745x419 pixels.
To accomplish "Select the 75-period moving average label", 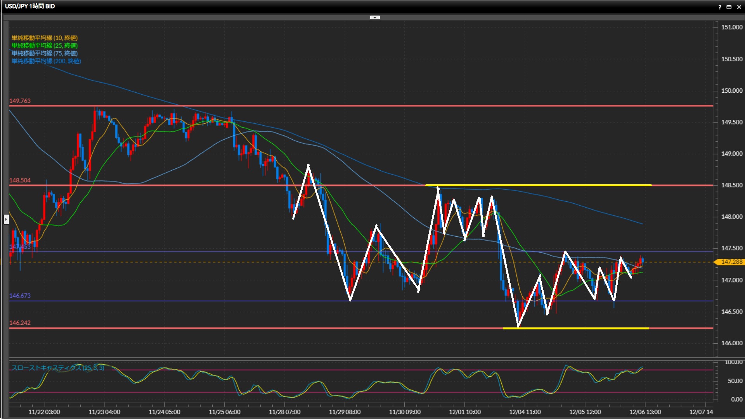I will (45, 53).
